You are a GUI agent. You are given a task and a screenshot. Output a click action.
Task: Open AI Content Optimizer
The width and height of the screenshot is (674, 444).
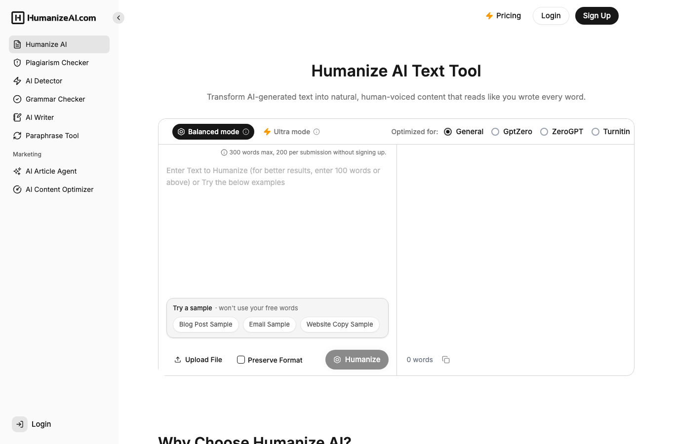(59, 189)
